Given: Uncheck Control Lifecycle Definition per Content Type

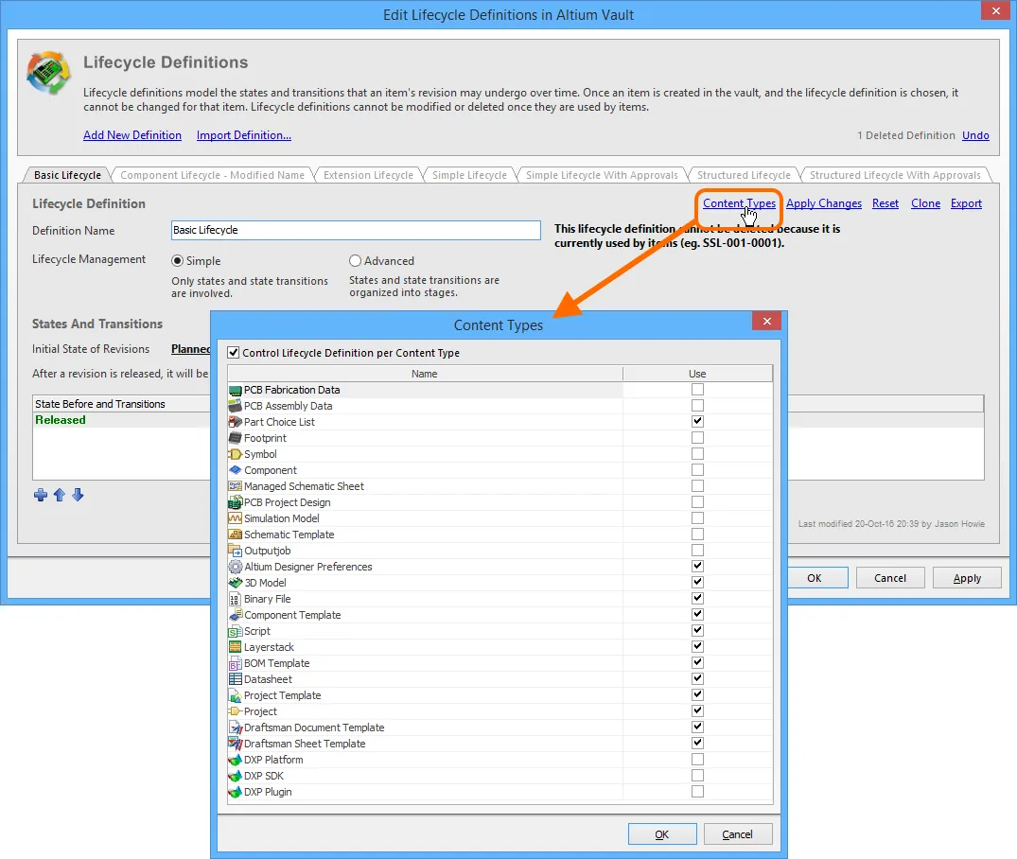Looking at the screenshot, I should [x=234, y=353].
